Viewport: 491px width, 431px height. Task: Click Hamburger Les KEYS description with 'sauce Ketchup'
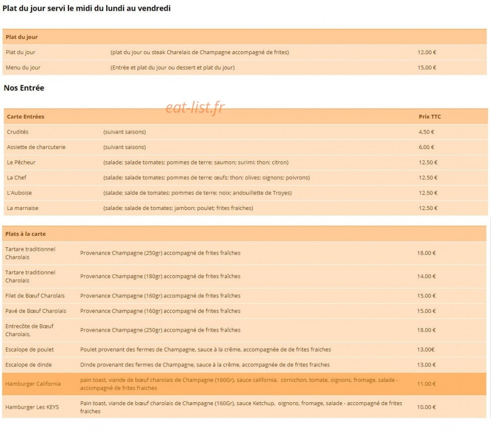(241, 407)
